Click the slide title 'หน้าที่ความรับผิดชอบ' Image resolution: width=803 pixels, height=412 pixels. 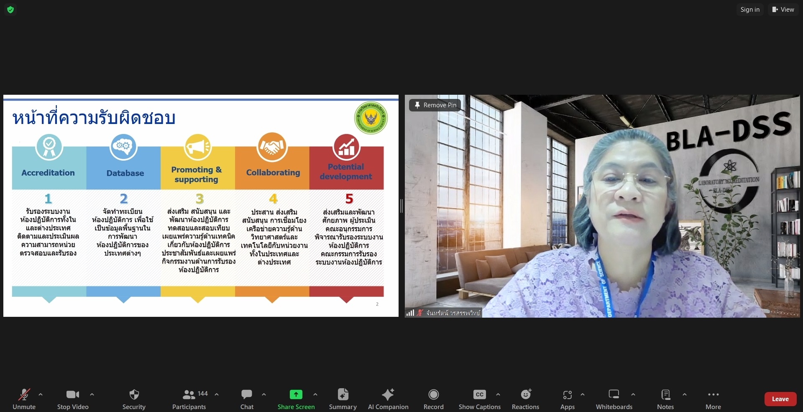94,118
